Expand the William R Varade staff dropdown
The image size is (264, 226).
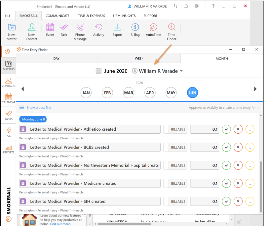point(181,71)
